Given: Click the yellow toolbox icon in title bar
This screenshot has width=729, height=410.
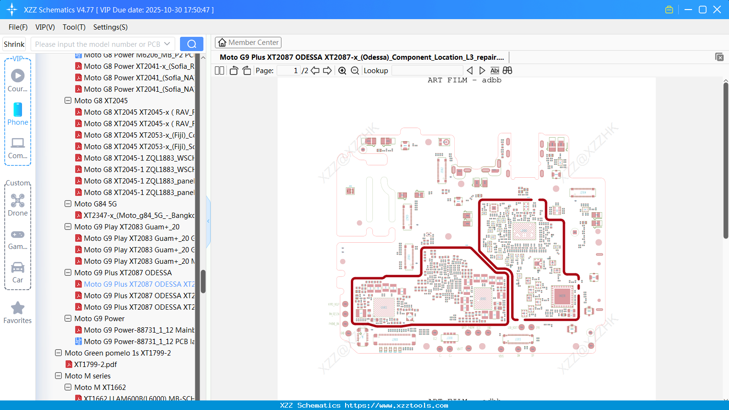Looking at the screenshot, I should pos(669,10).
